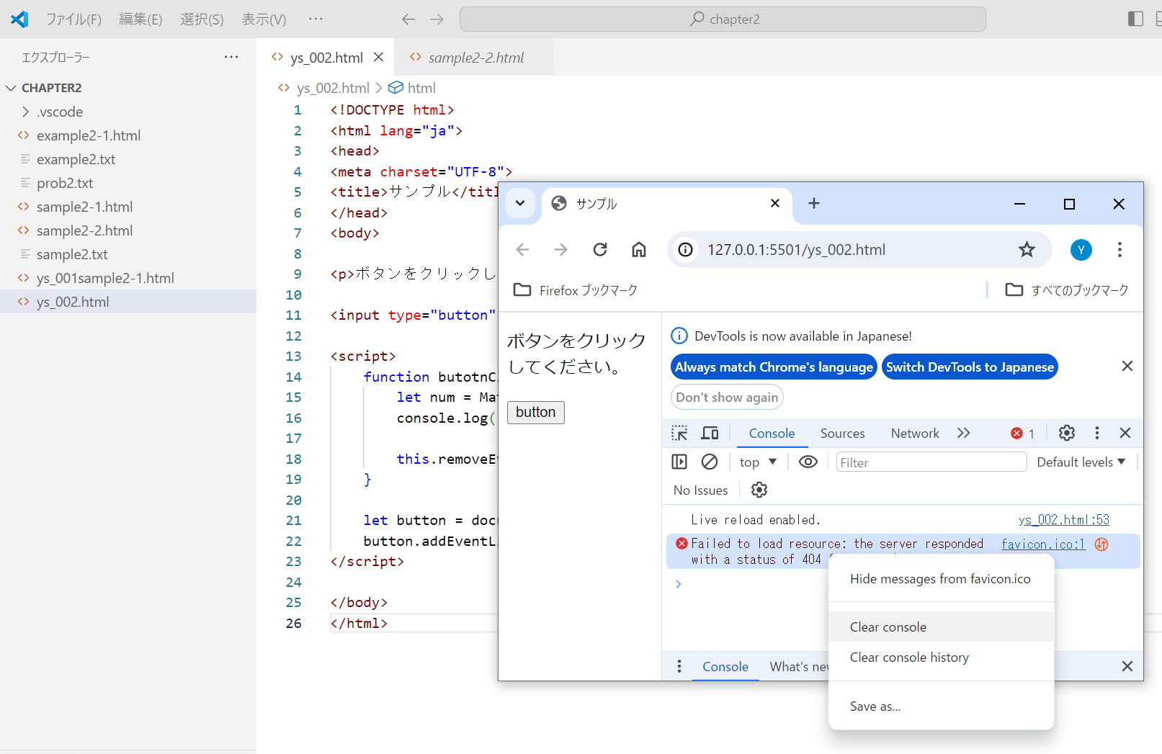Image resolution: width=1162 pixels, height=754 pixels.
Task: Show more DevTools tabs chevron
Action: click(x=963, y=433)
